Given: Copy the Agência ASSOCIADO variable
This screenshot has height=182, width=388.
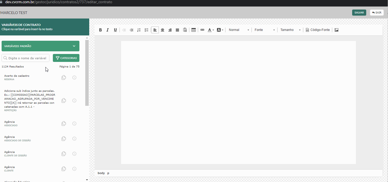Looking at the screenshot, I should click(x=64, y=124).
